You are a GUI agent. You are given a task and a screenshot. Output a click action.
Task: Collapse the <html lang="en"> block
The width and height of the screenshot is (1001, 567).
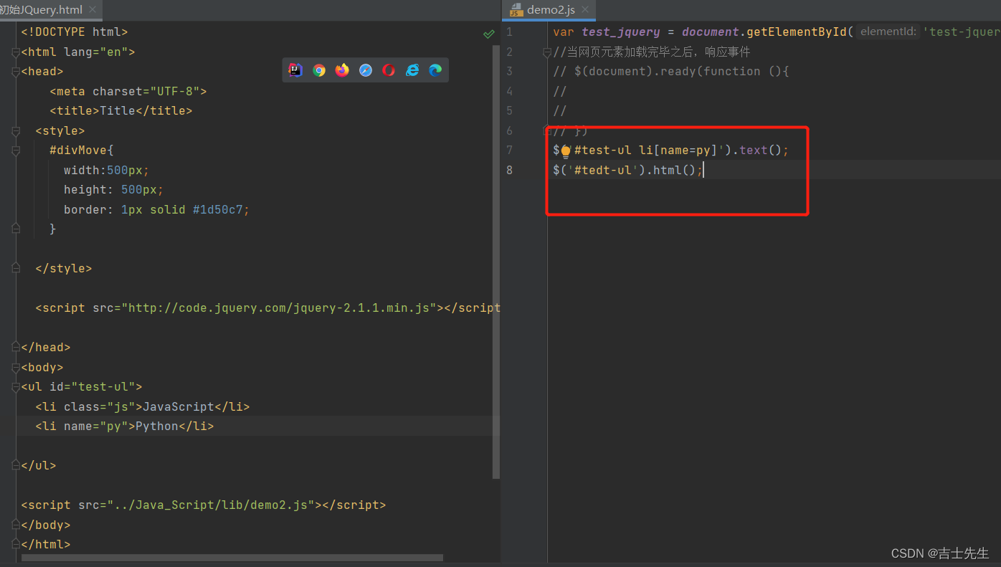pos(16,52)
